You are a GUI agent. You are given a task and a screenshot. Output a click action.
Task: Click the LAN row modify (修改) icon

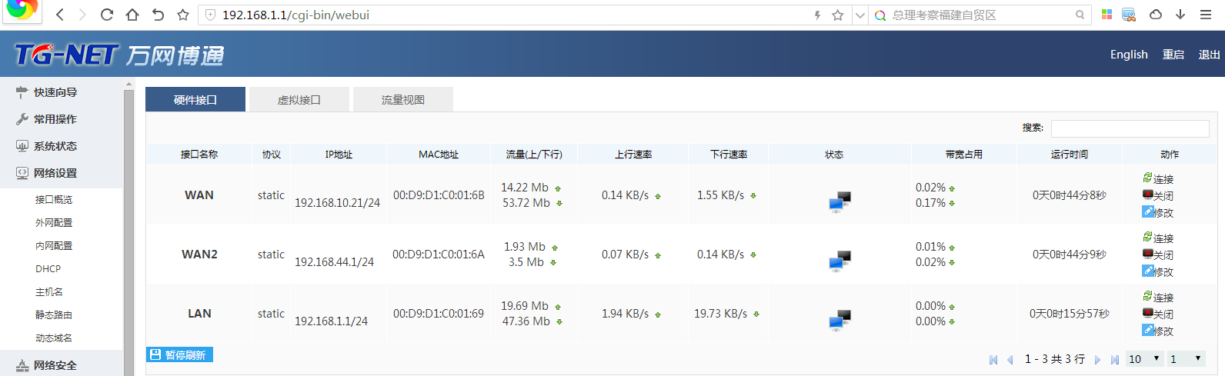click(1147, 330)
